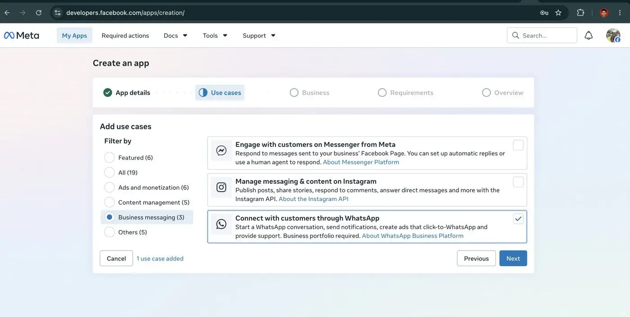The image size is (630, 317).
Task: Click Connect with customers through WhatsApp title
Action: [307, 218]
